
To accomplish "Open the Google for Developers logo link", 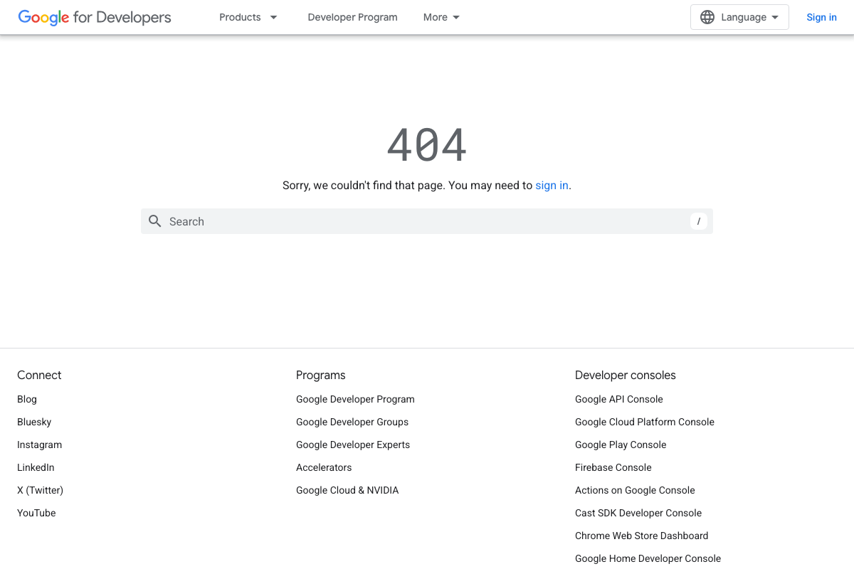I will (95, 17).
